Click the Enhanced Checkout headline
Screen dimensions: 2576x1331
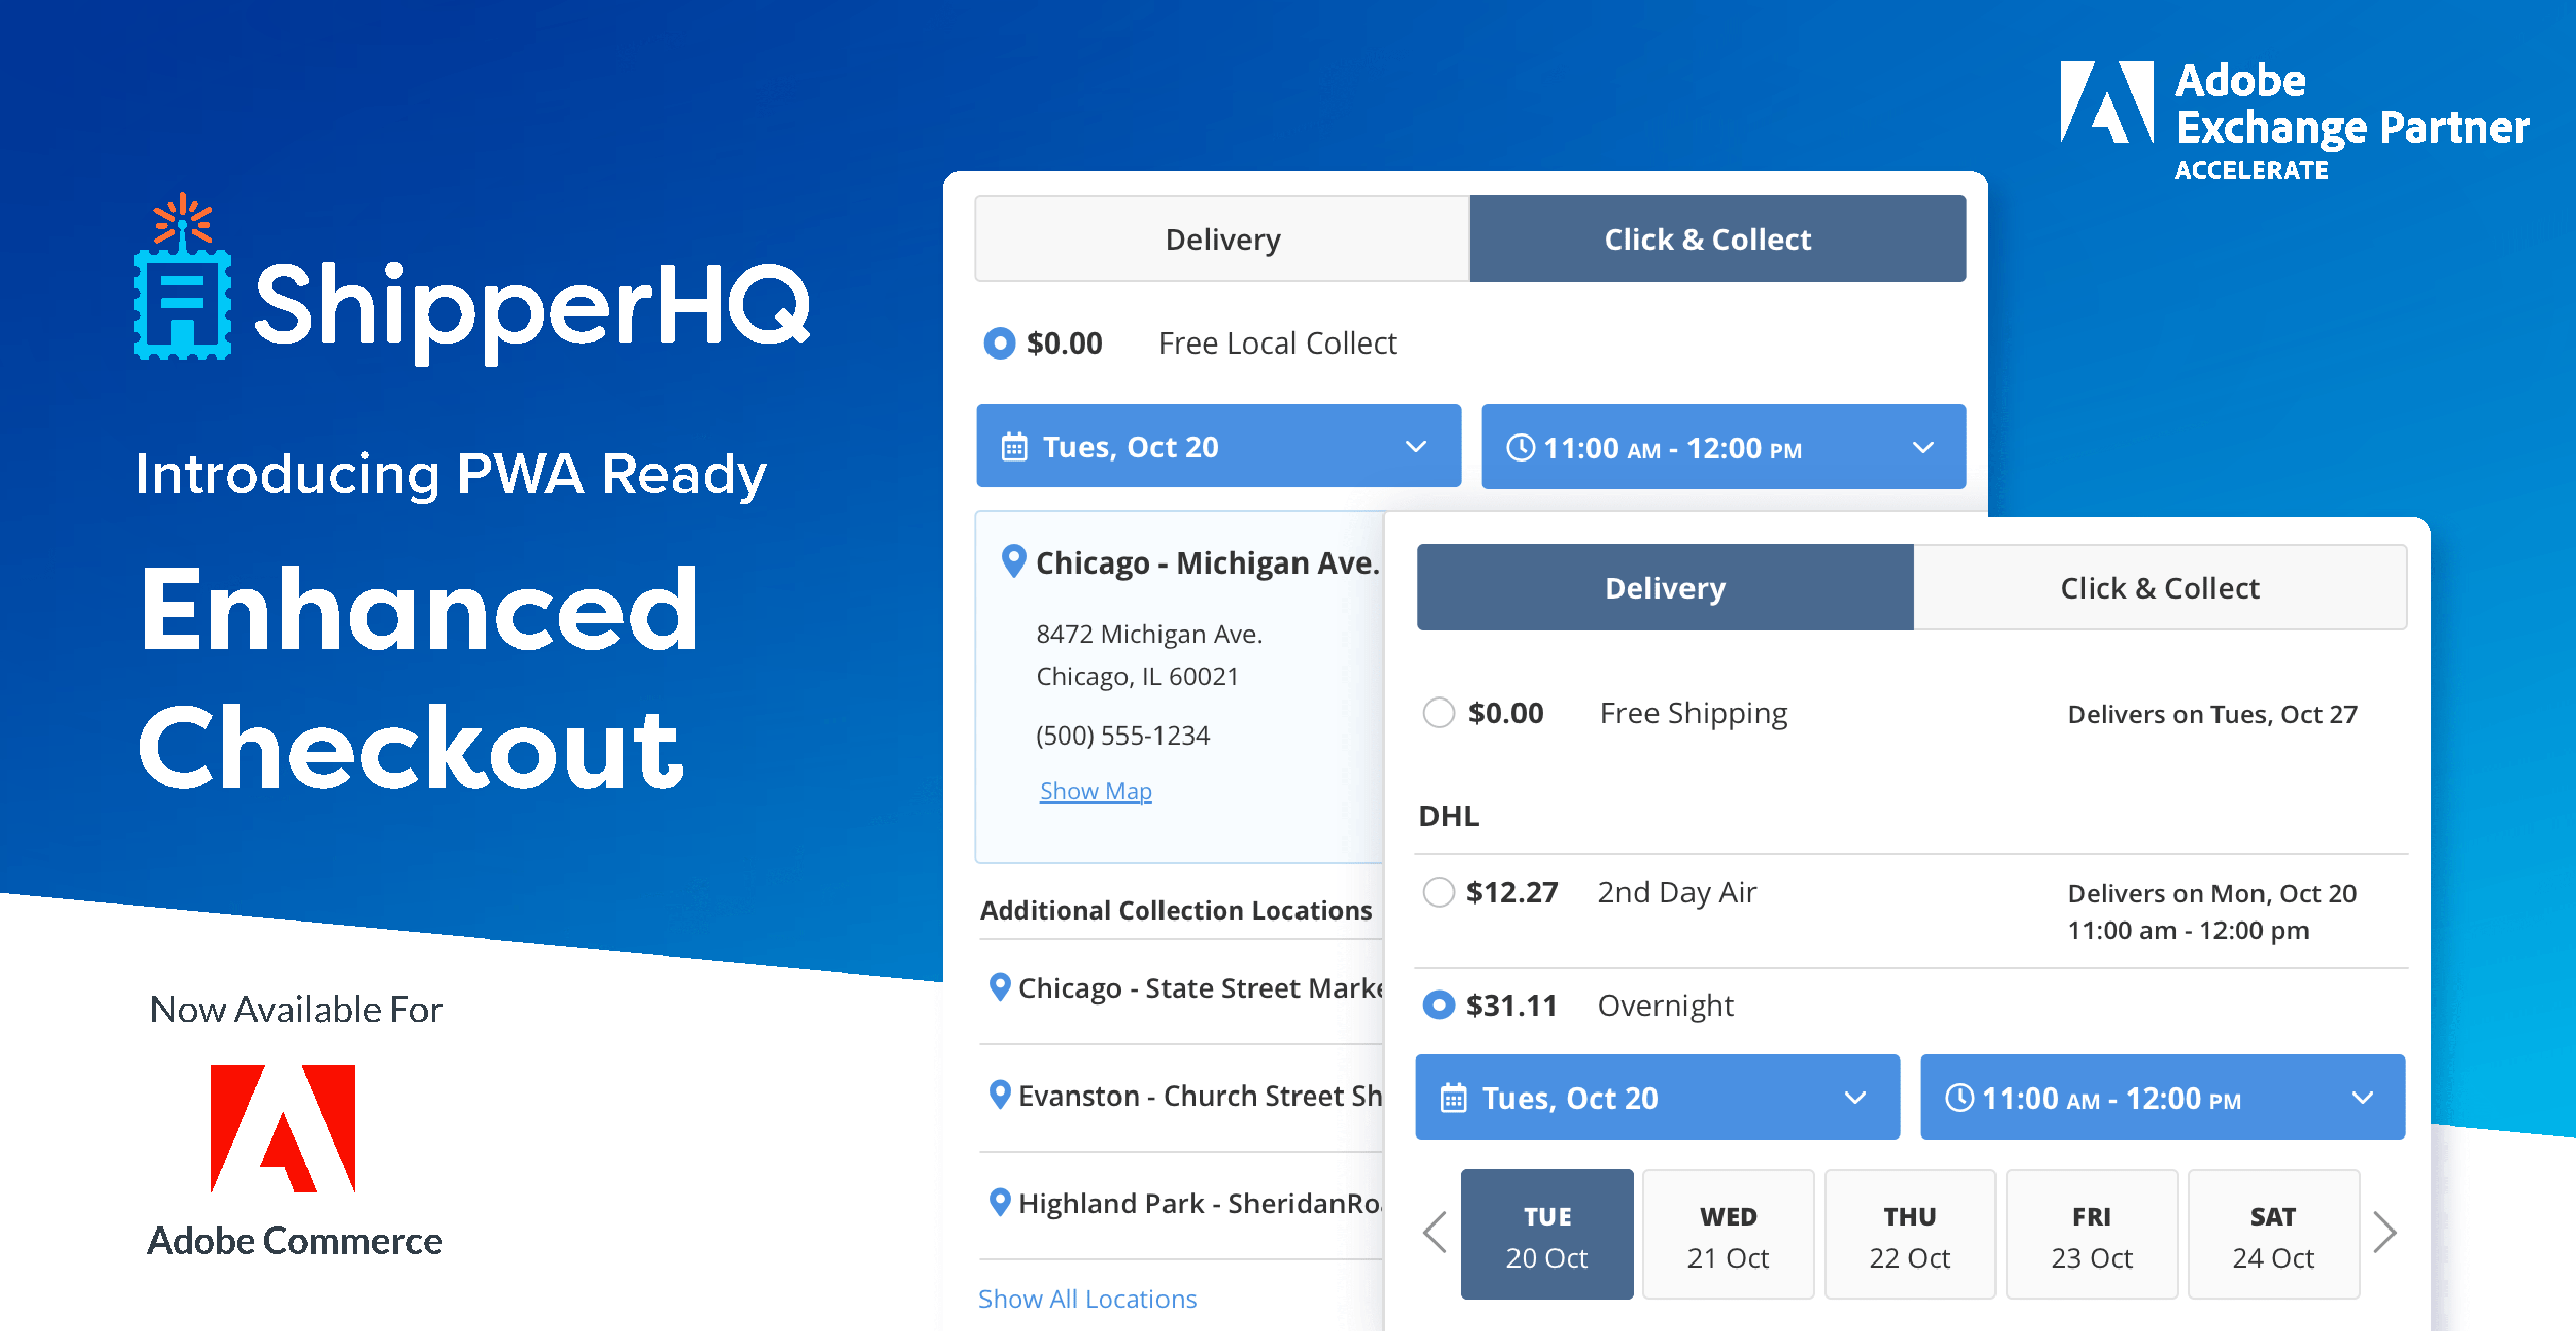point(418,678)
